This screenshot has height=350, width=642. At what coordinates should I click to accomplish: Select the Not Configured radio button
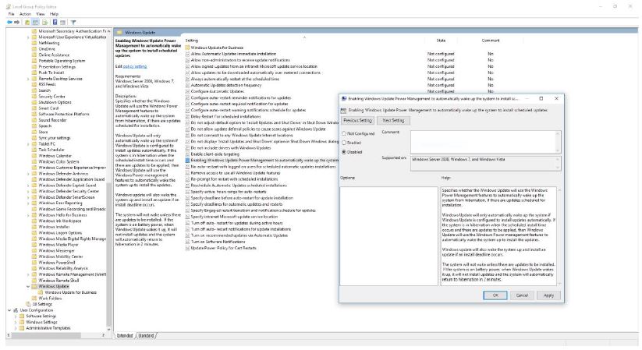coord(344,133)
